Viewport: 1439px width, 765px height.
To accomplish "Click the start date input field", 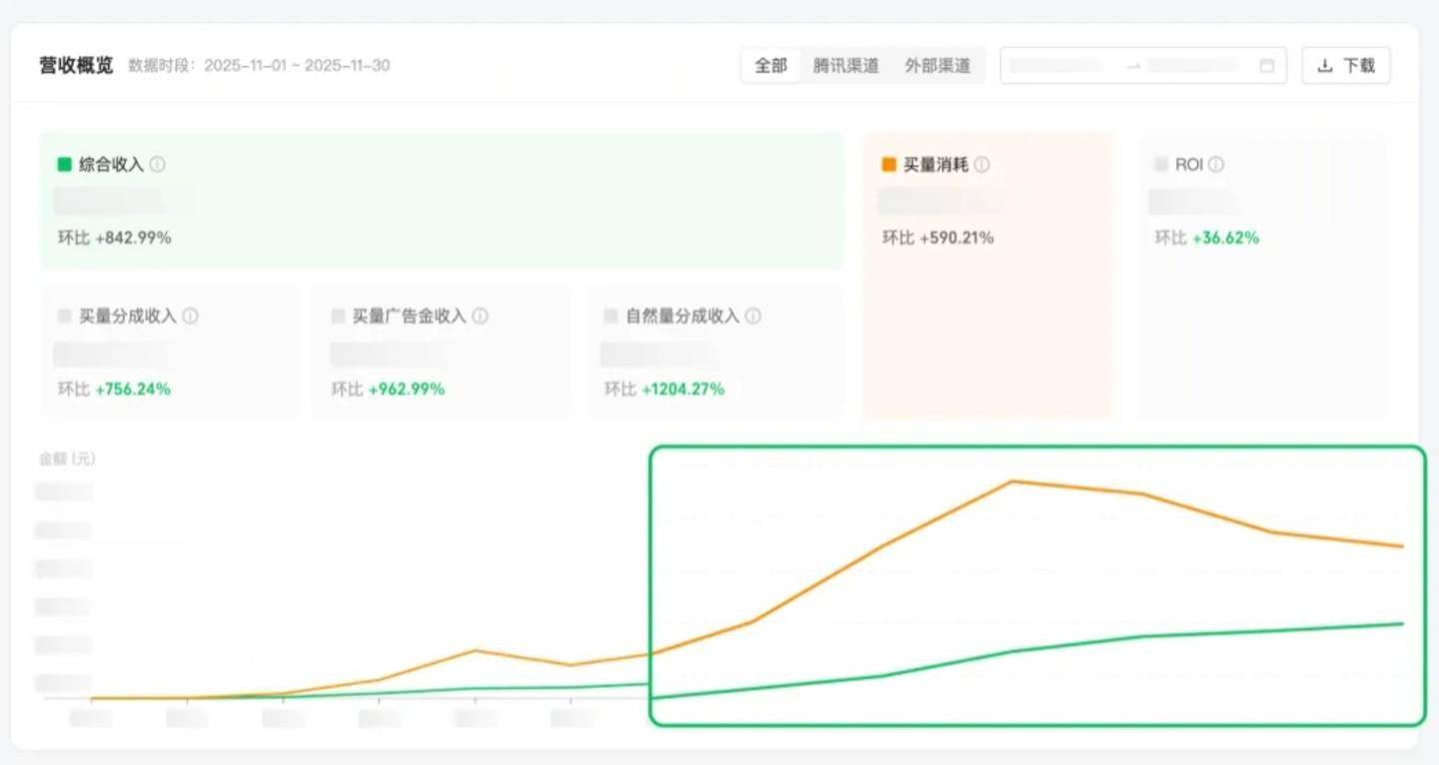I will tap(1061, 66).
